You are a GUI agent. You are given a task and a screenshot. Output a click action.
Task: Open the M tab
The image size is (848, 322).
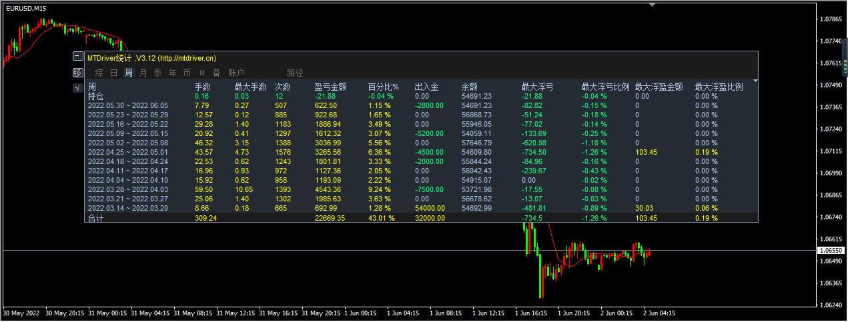tap(201, 73)
